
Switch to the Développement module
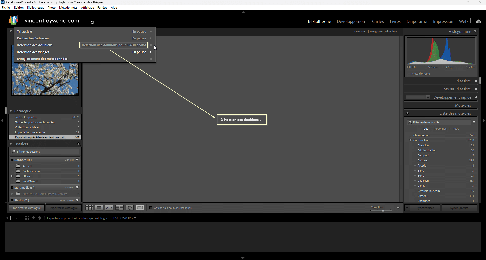352,21
